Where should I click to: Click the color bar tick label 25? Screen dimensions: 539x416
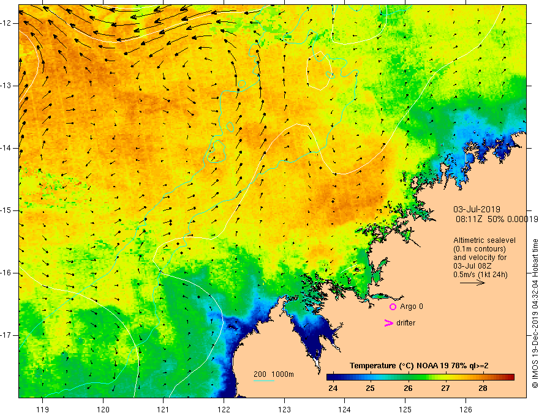click(x=370, y=388)
